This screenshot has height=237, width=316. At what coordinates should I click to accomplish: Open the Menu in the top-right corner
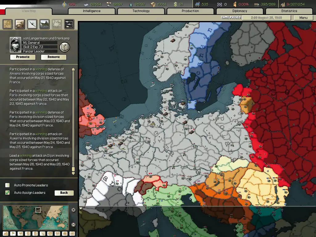point(303,18)
